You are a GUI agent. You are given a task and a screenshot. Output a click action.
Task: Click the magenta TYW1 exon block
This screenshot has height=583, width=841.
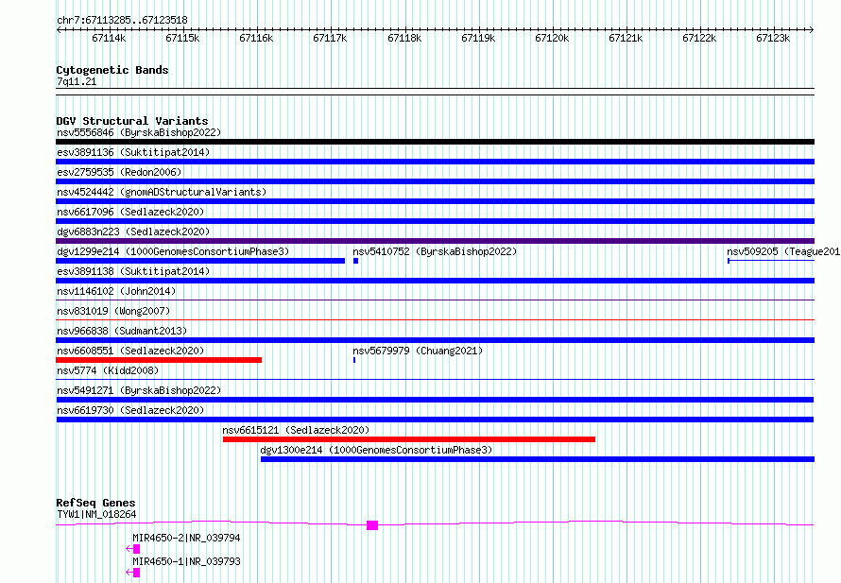[x=372, y=525]
